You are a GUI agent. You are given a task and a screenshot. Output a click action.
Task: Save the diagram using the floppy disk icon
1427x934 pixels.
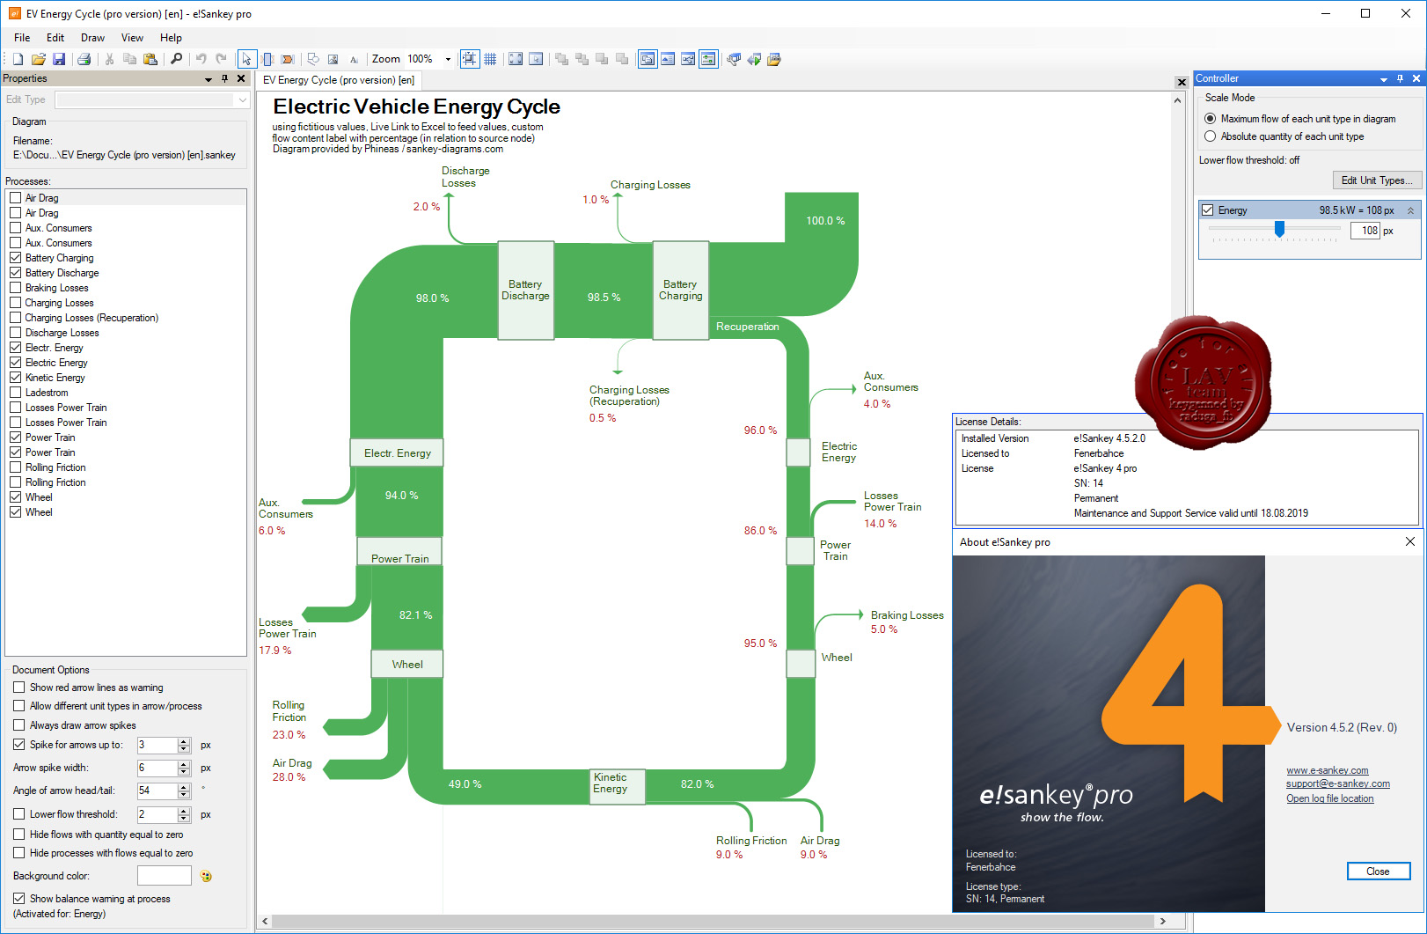pos(59,59)
